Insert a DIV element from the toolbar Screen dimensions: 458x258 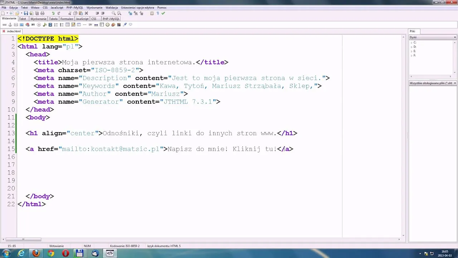(x=90, y=25)
